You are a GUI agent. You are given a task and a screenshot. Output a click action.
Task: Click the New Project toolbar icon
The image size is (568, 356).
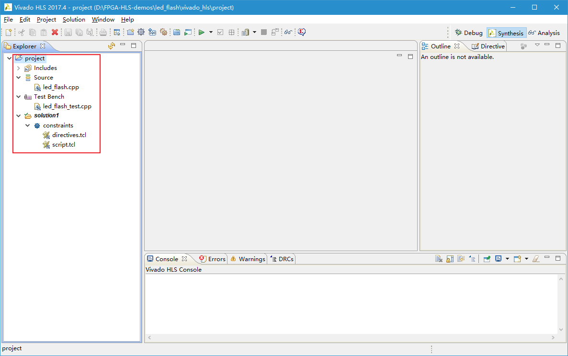[130, 33]
